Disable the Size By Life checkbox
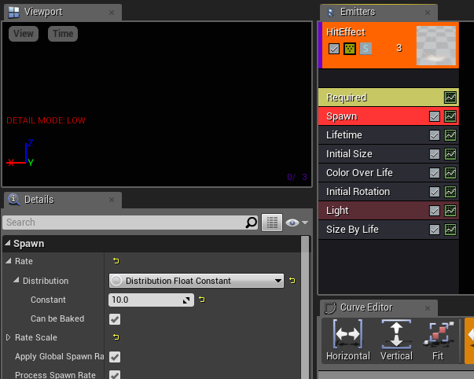 (435, 230)
